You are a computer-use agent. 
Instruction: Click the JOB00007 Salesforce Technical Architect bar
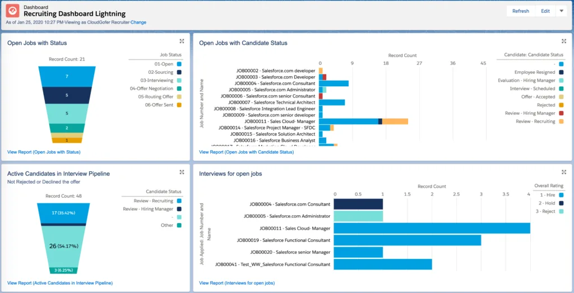coord(332,103)
